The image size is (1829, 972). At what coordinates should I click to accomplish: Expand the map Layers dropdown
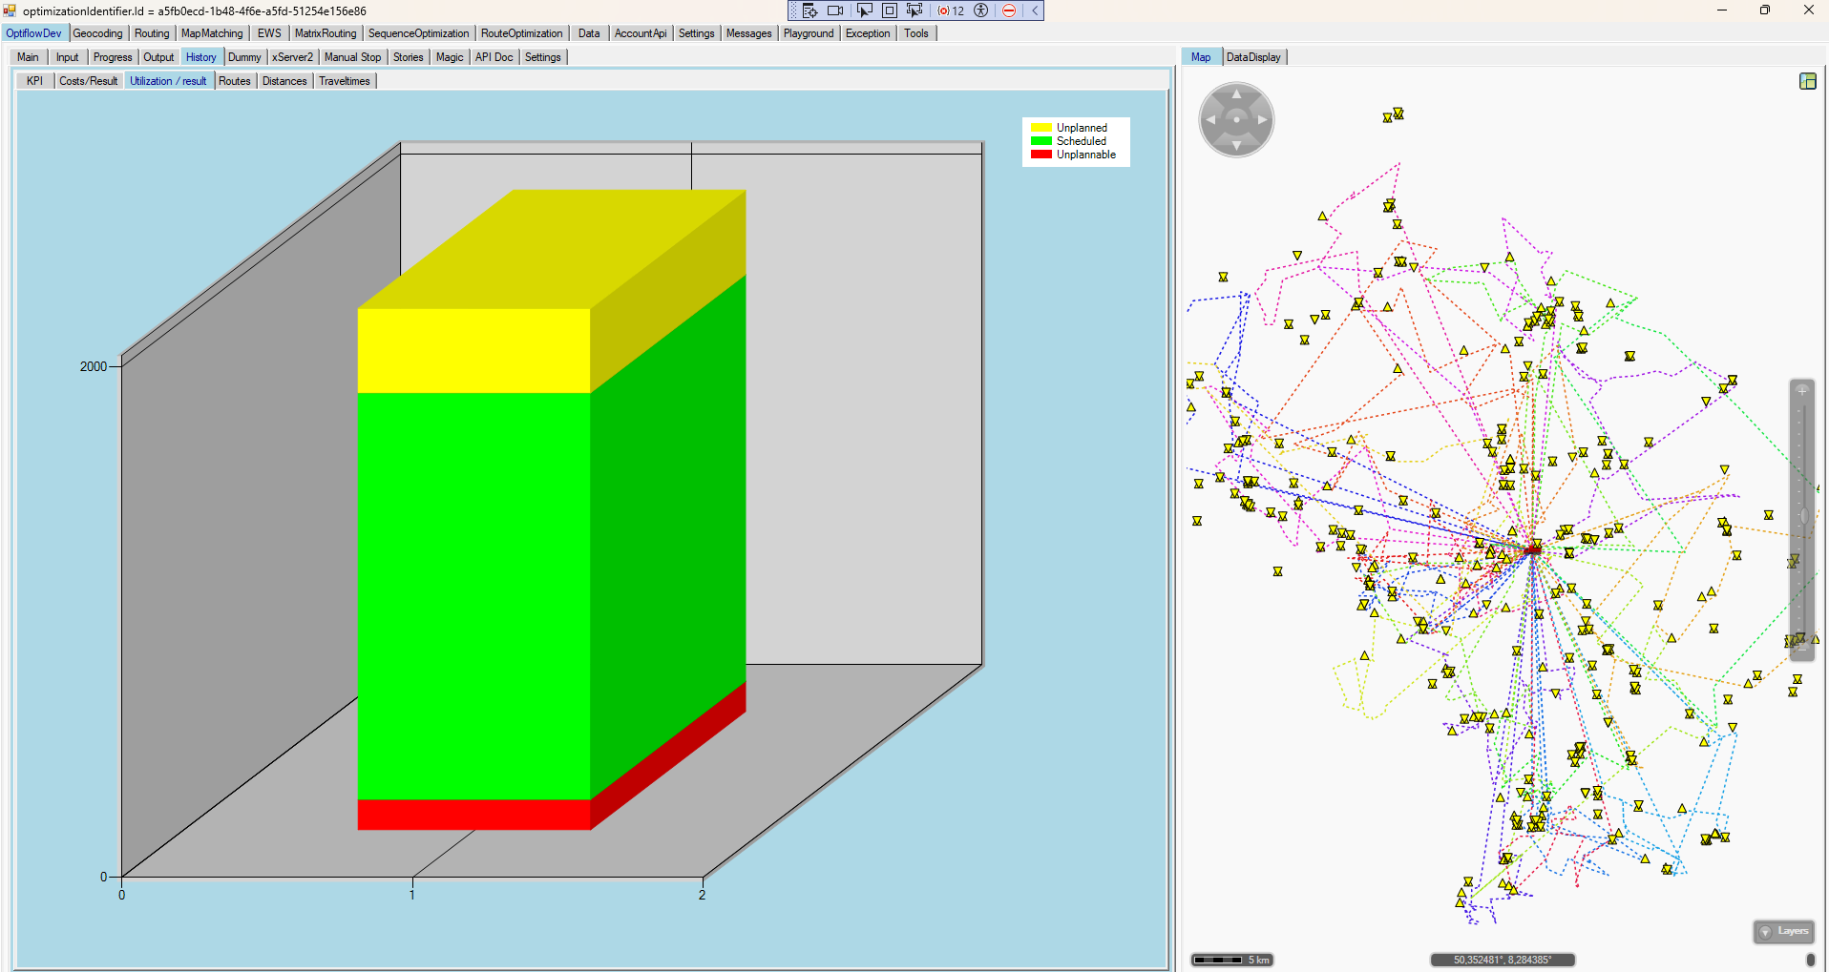pos(1784,931)
